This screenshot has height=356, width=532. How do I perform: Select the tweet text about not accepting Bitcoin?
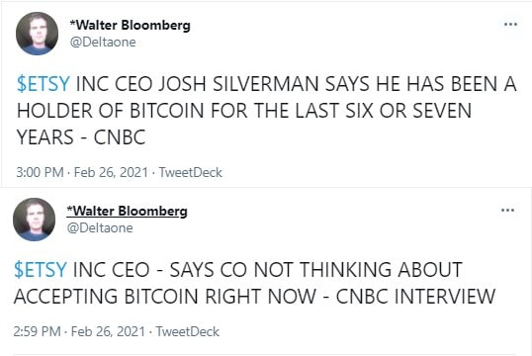tap(255, 283)
